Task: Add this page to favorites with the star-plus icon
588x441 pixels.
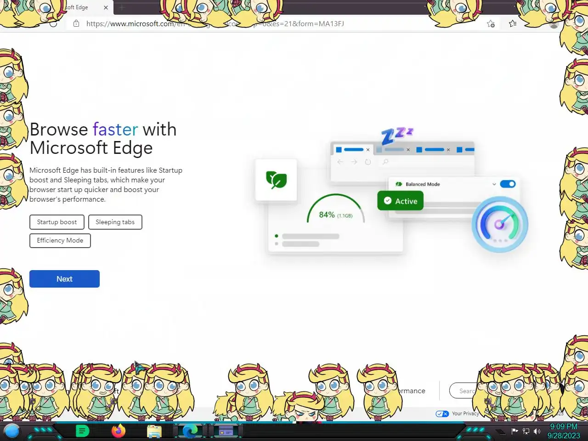Action: click(491, 24)
